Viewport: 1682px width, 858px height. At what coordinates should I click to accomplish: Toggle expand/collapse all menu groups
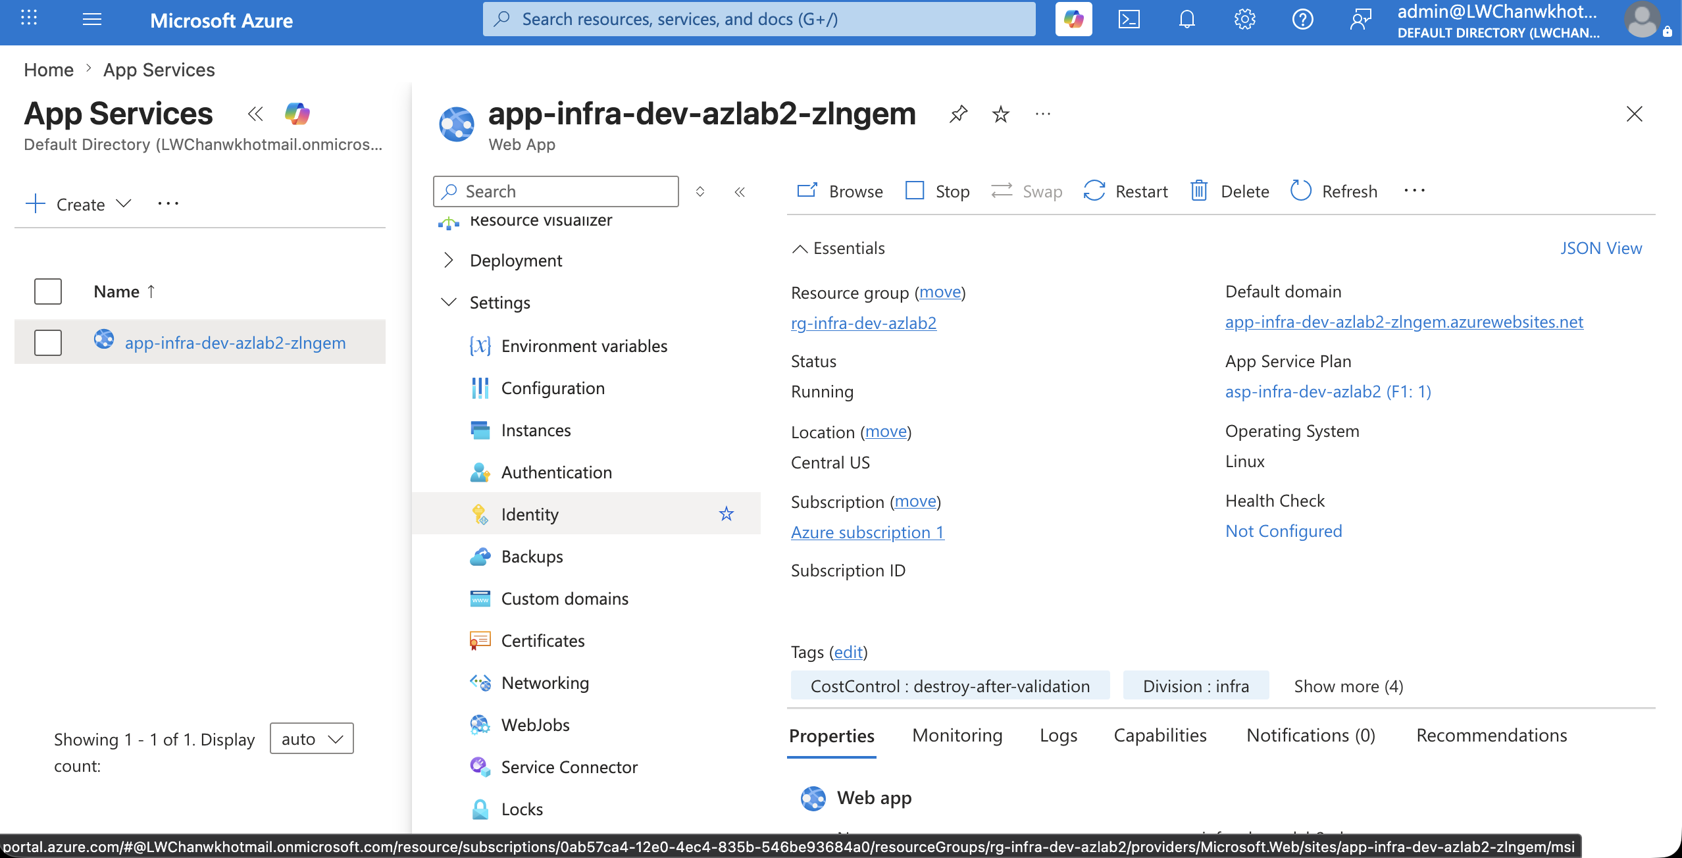700,191
